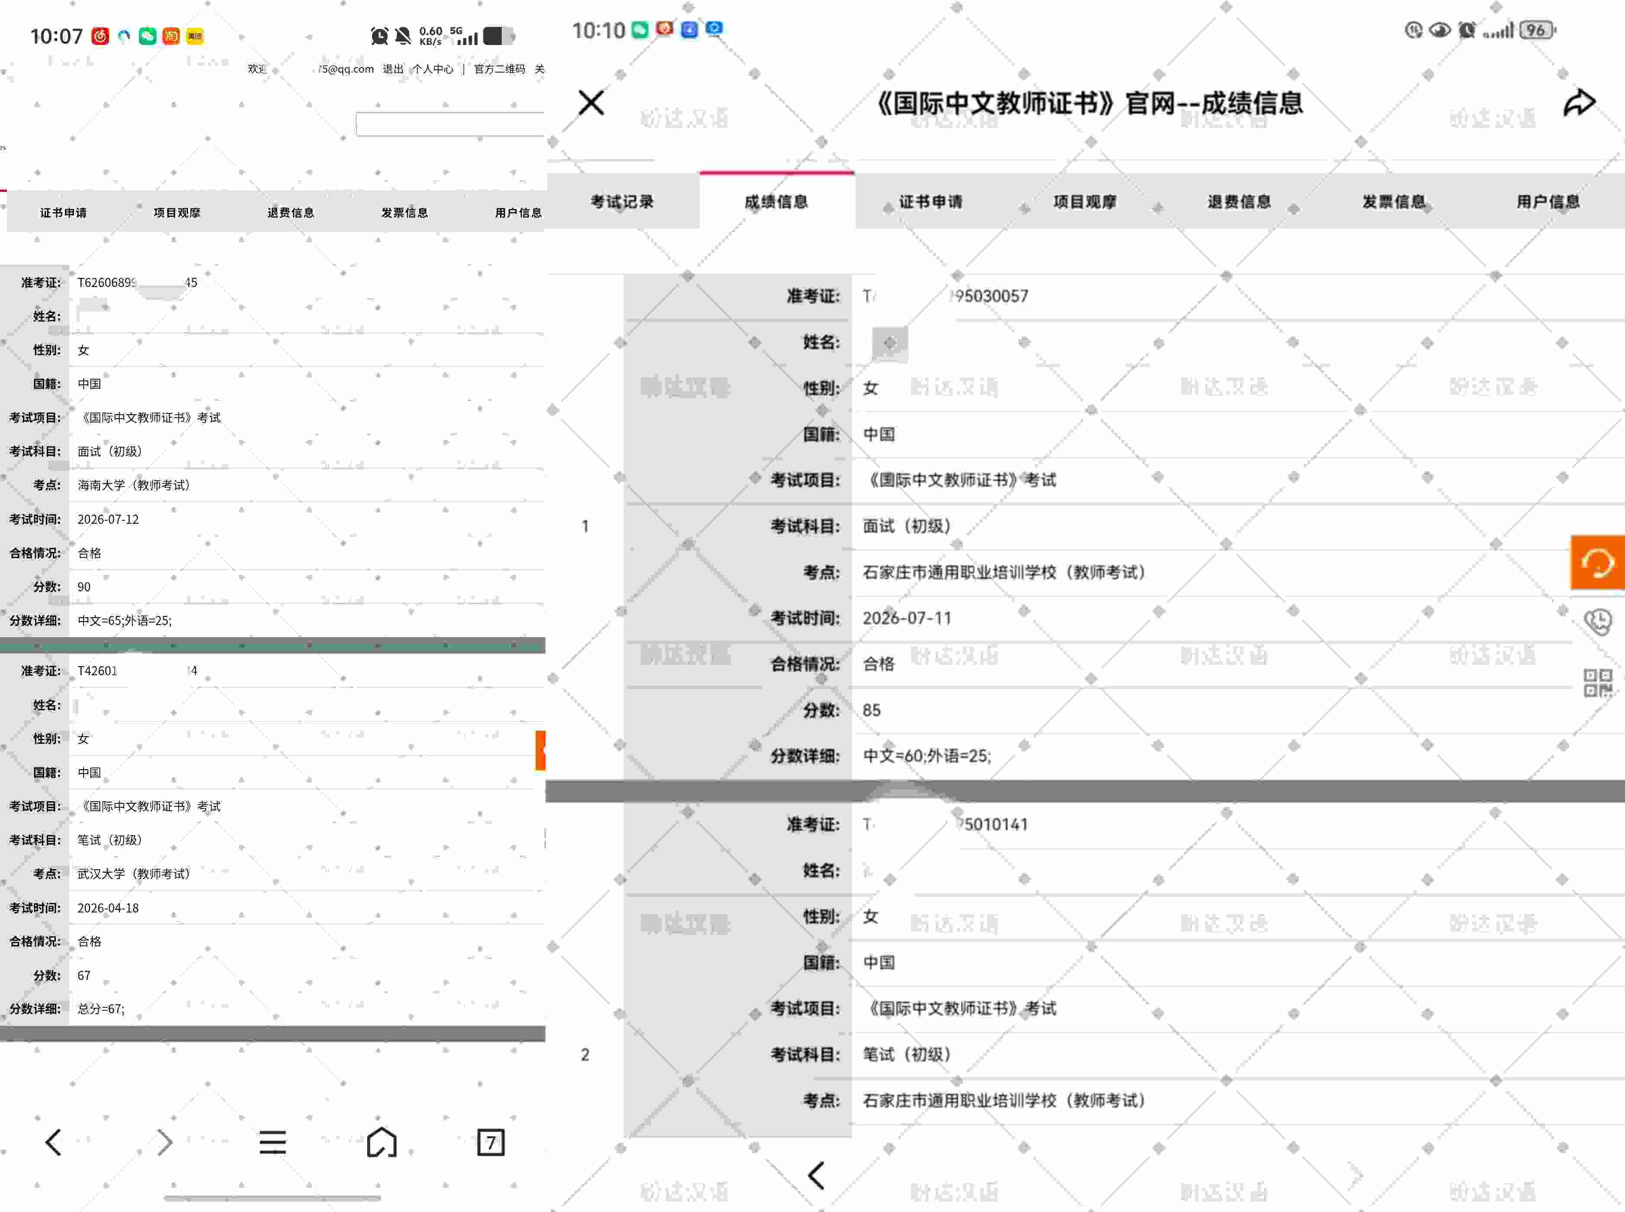
Task: Tap browser back arrow in left phone
Action: (53, 1141)
